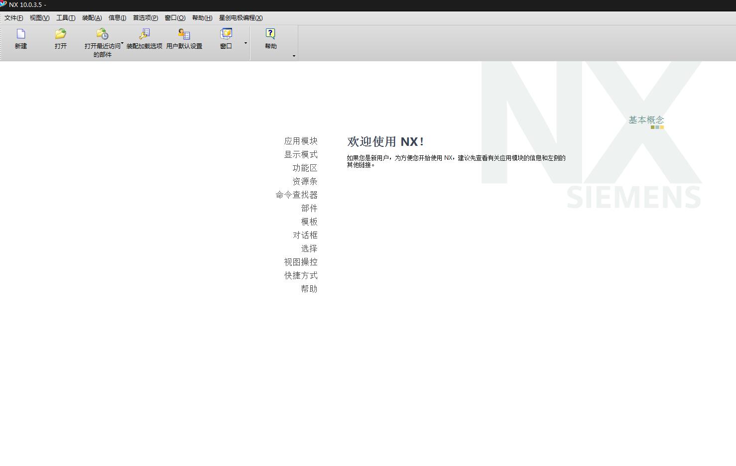Expand the Help group toolbar options arrow
The image size is (736, 466).
pos(294,56)
